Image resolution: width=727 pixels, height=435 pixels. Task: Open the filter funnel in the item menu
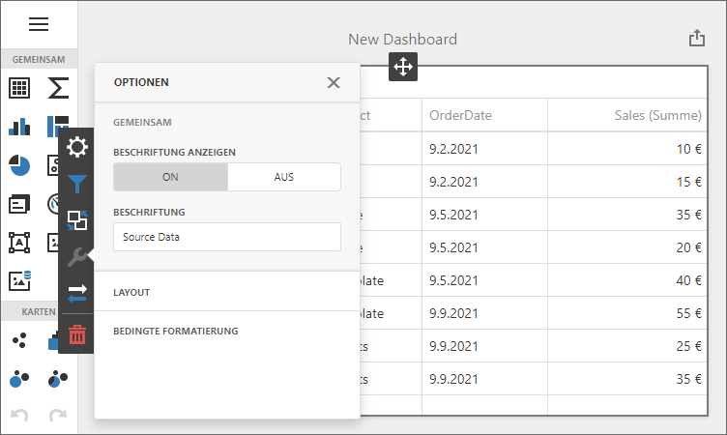click(77, 184)
